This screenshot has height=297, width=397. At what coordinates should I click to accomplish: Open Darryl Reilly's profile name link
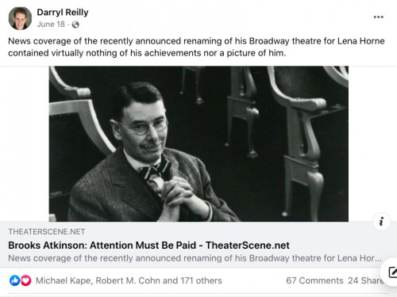(63, 12)
